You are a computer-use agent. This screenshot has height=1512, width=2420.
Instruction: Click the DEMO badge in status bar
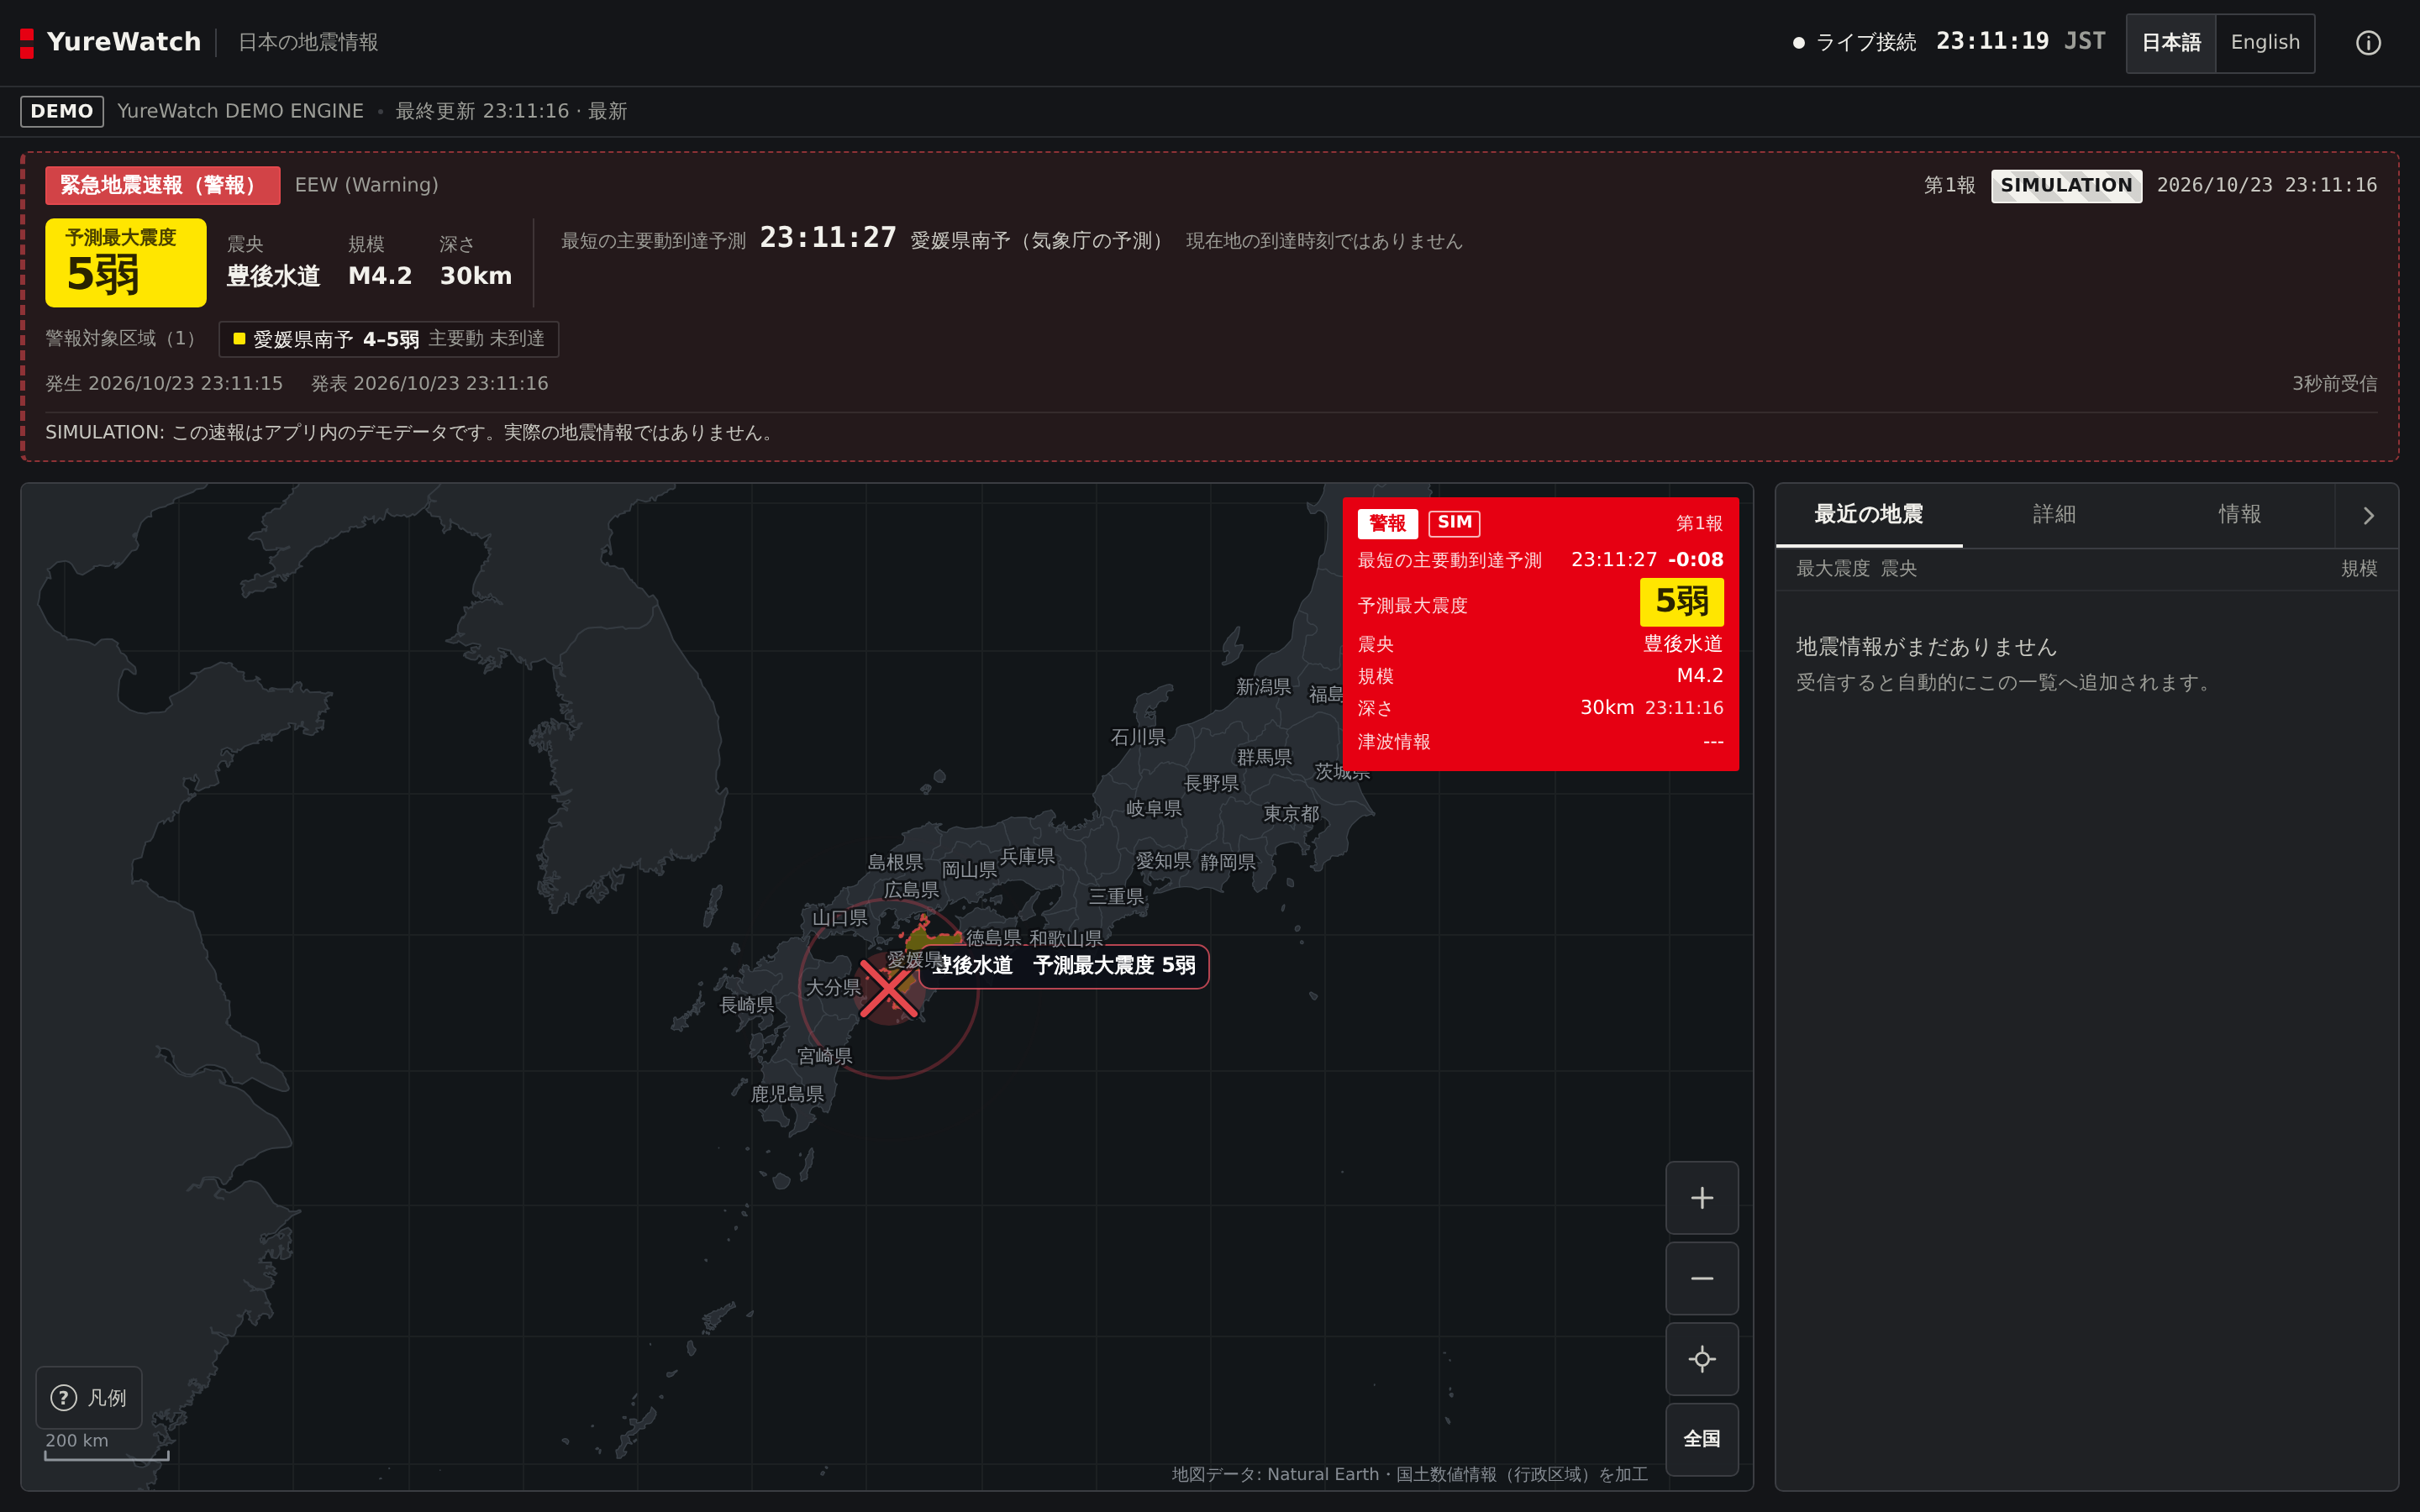[62, 111]
